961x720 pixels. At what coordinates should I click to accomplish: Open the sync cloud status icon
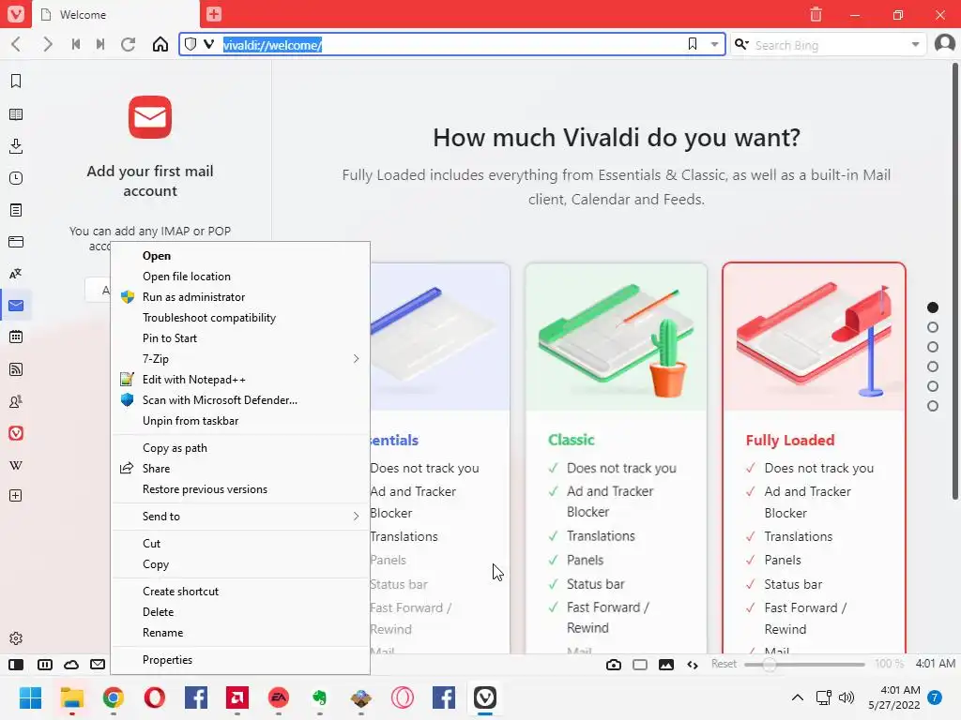71,665
